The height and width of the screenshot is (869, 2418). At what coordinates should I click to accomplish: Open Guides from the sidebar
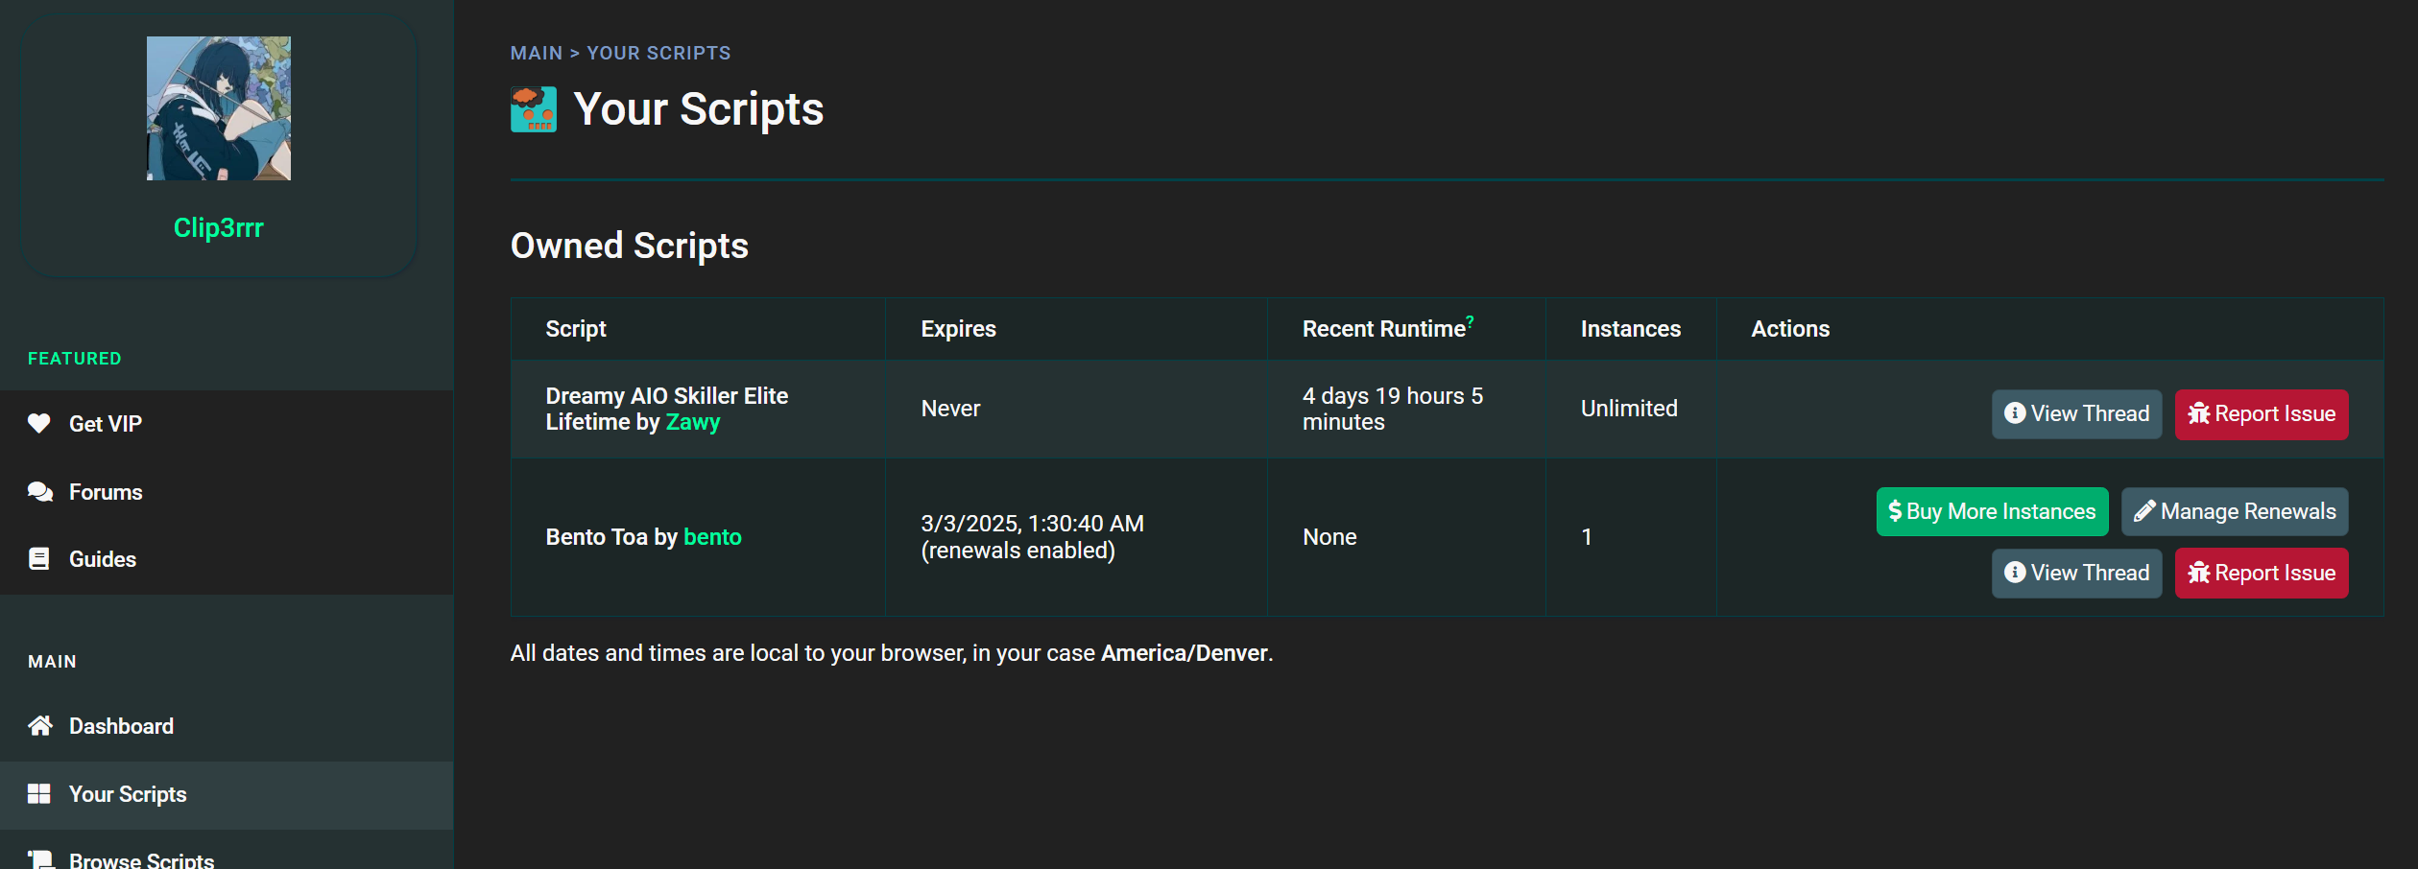click(227, 559)
